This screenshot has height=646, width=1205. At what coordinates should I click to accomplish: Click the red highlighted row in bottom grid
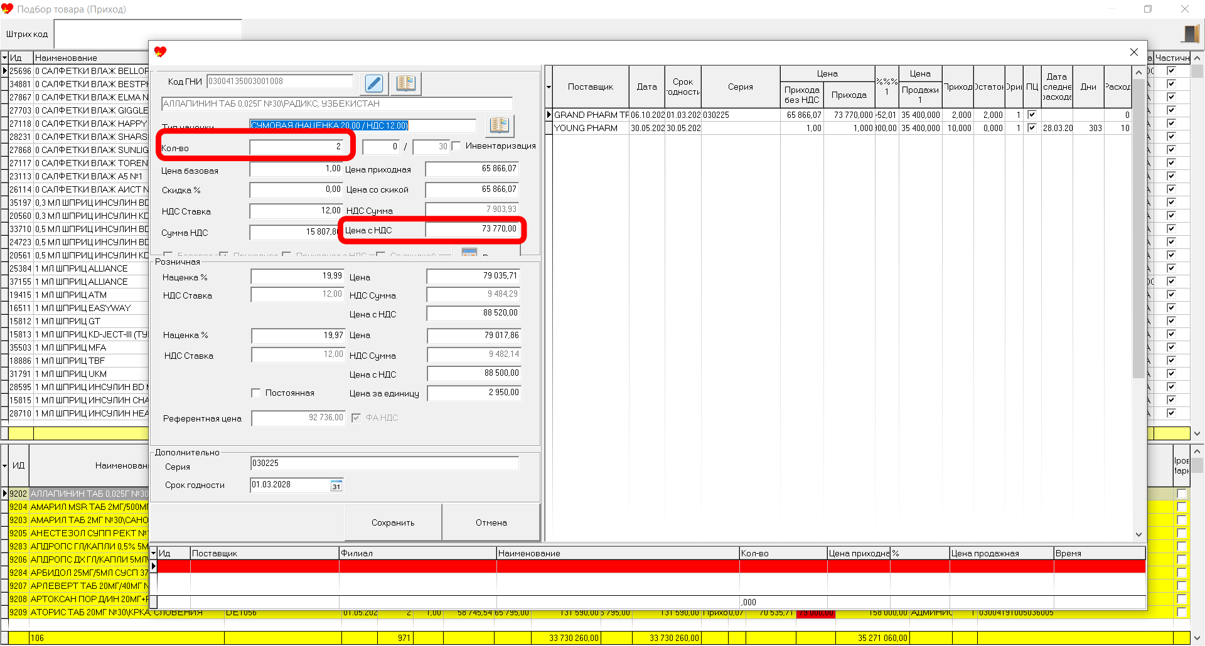(651, 566)
